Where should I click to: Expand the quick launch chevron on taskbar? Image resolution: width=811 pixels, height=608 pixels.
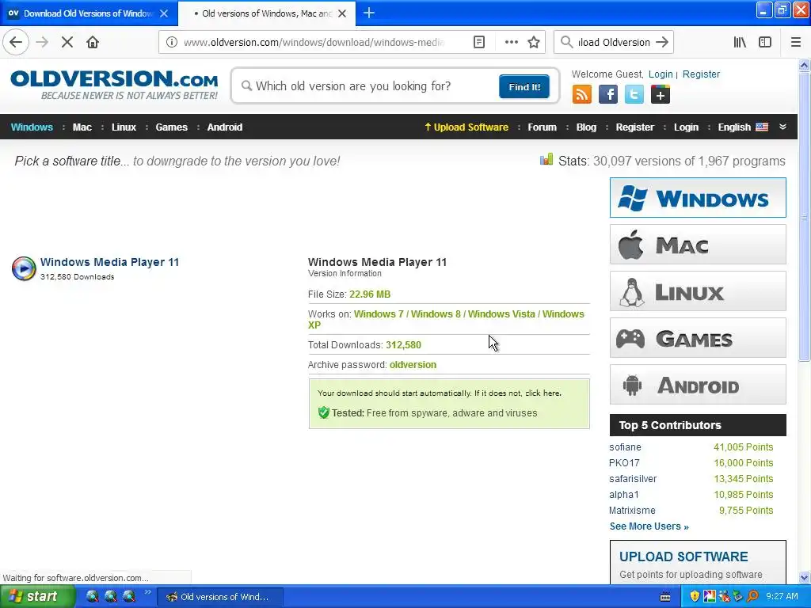point(148,592)
